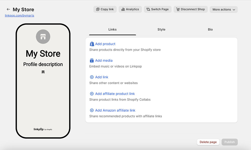Click the small shop icon under Profile description

pos(43,72)
